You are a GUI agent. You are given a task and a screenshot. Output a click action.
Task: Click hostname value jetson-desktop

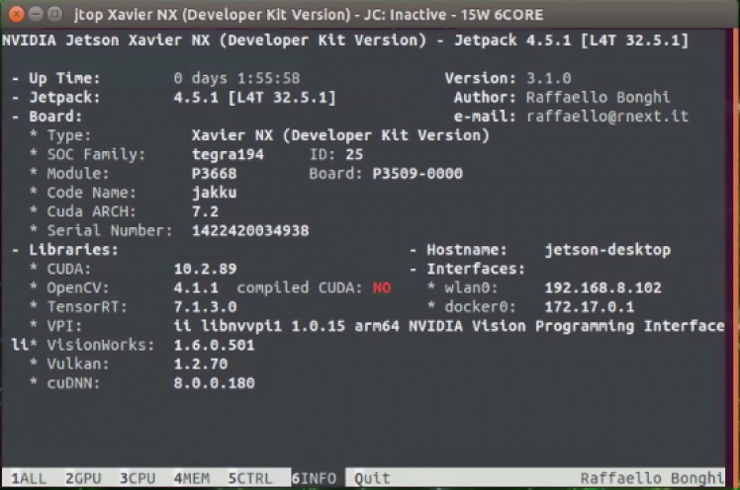click(607, 250)
